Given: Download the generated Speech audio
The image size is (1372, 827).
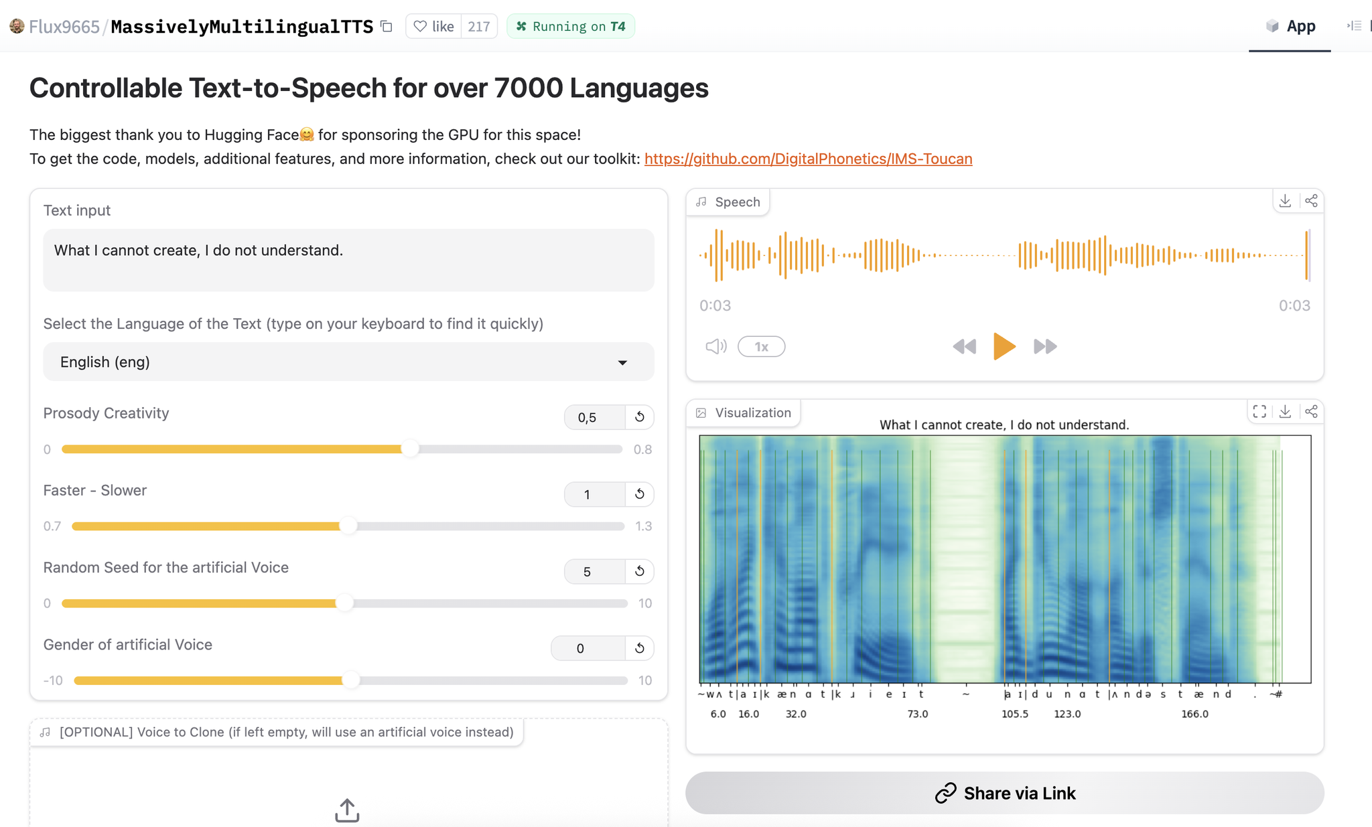Looking at the screenshot, I should tap(1285, 201).
